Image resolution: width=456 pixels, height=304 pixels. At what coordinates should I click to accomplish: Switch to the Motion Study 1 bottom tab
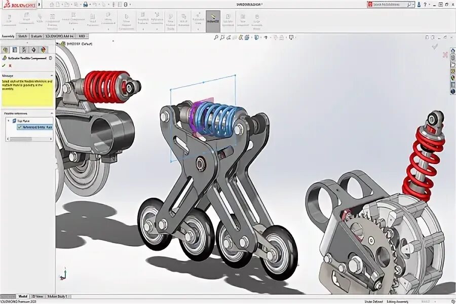click(x=57, y=296)
